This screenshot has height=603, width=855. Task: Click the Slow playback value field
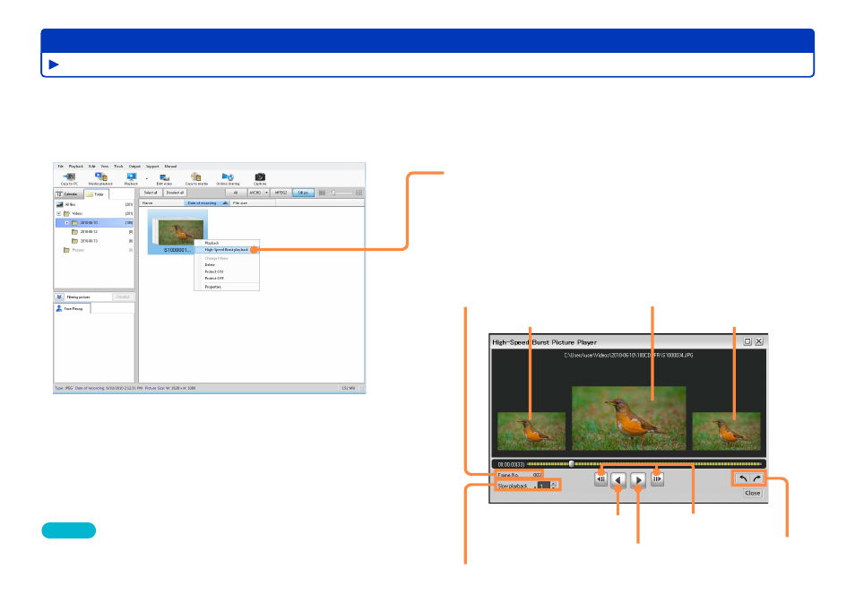click(543, 486)
